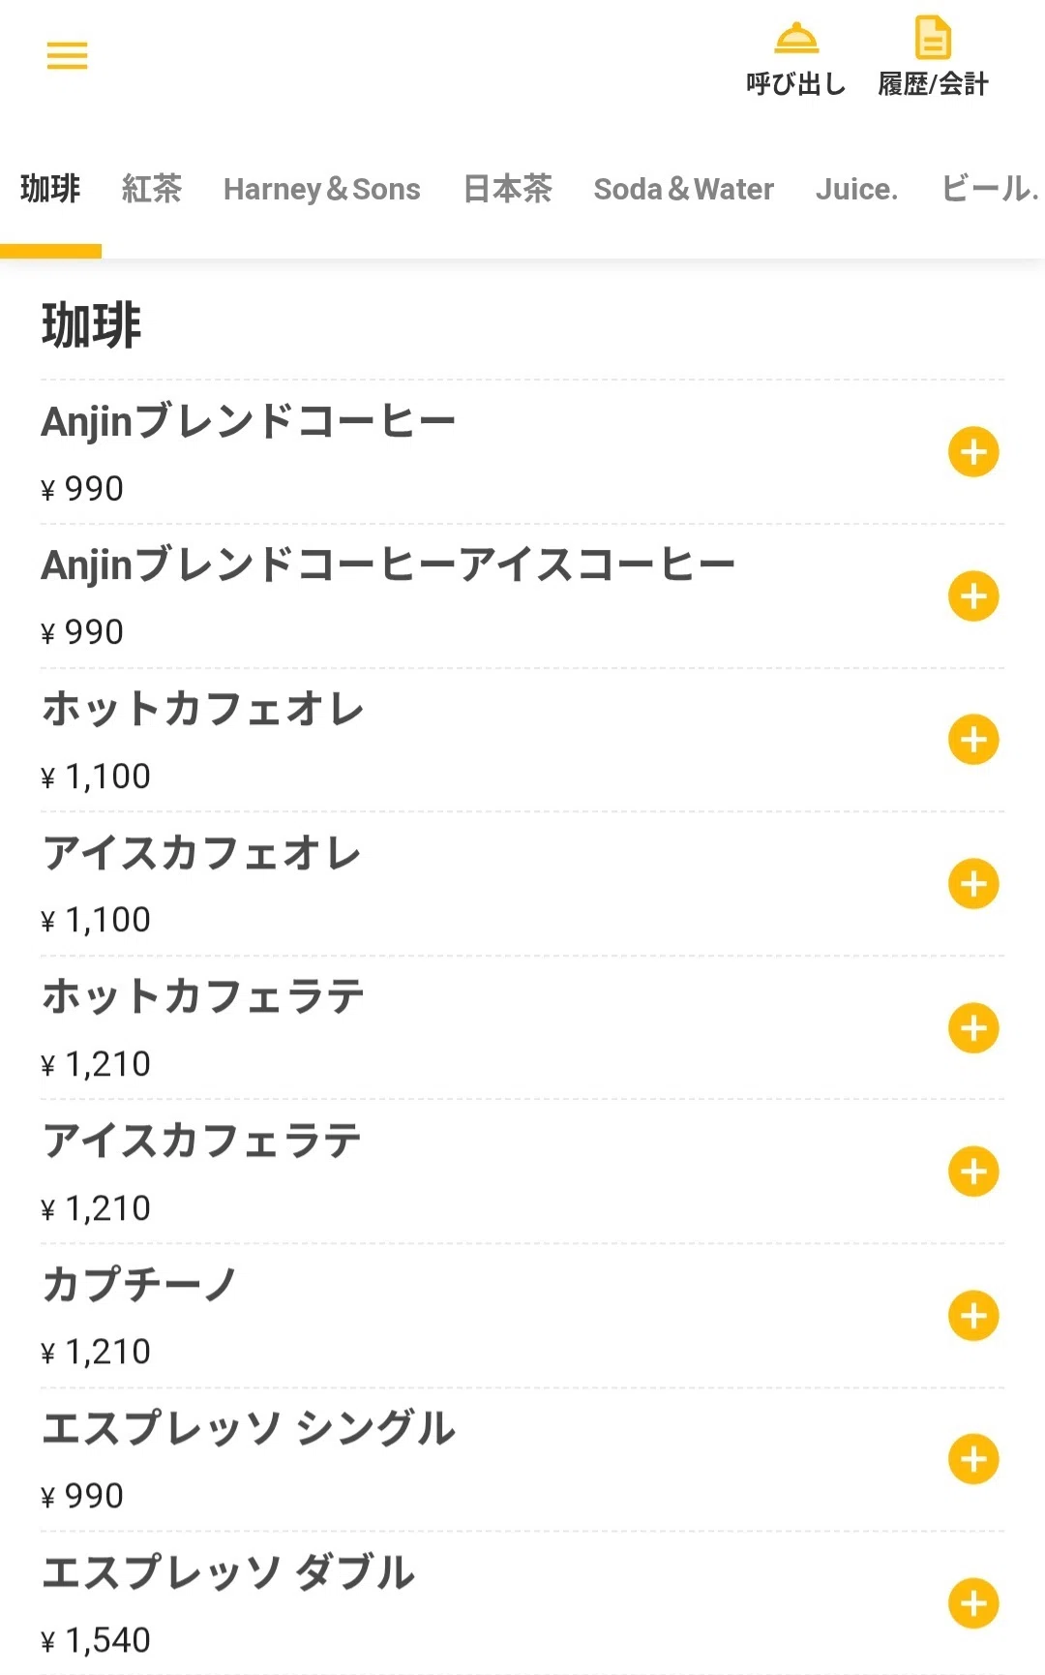This screenshot has height=1675, width=1045.
Task: Add アイスカフェラテ to order
Action: tap(973, 1172)
